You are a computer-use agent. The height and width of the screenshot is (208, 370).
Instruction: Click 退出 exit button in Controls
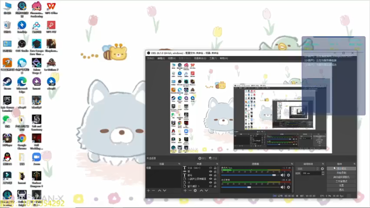click(341, 190)
